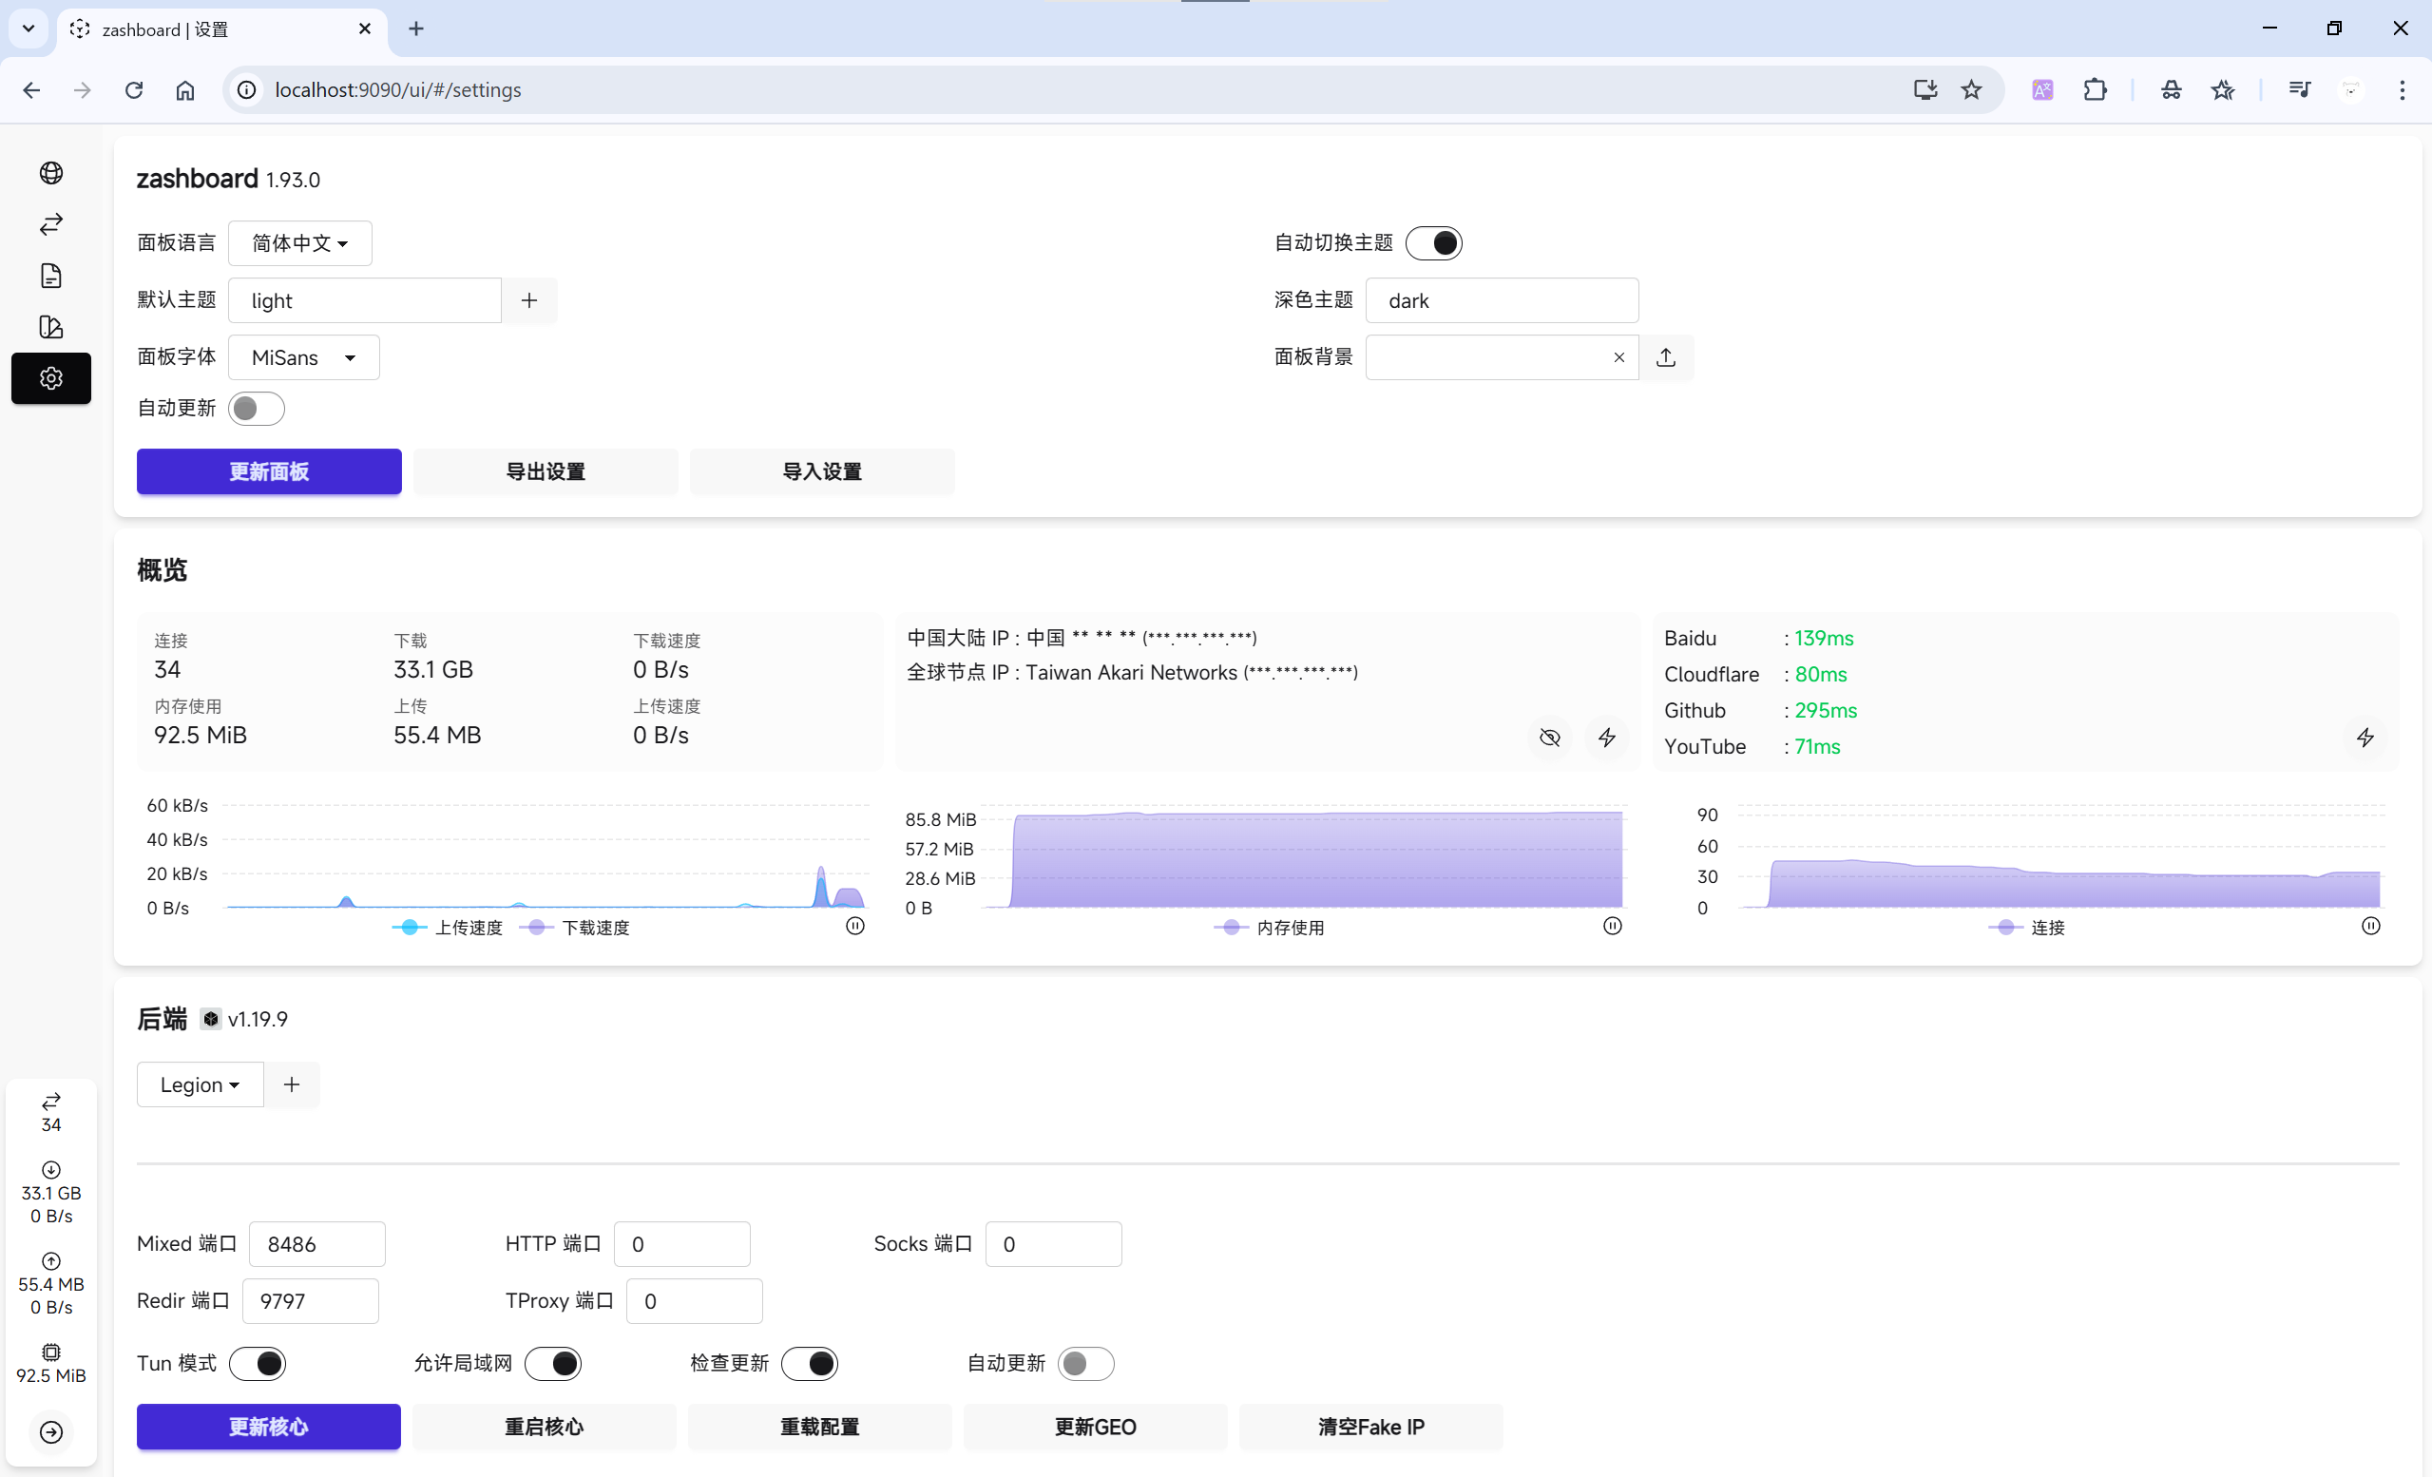Open the browser tab search chevron

click(x=29, y=29)
